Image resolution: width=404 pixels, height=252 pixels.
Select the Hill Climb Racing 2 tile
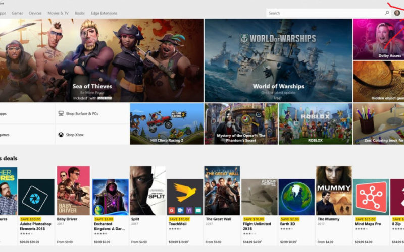pyautogui.click(x=166, y=123)
